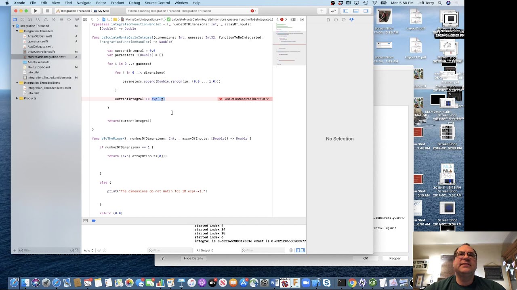The image size is (517, 290).
Task: Open ViewController.swift in the navigator
Action: (41, 52)
